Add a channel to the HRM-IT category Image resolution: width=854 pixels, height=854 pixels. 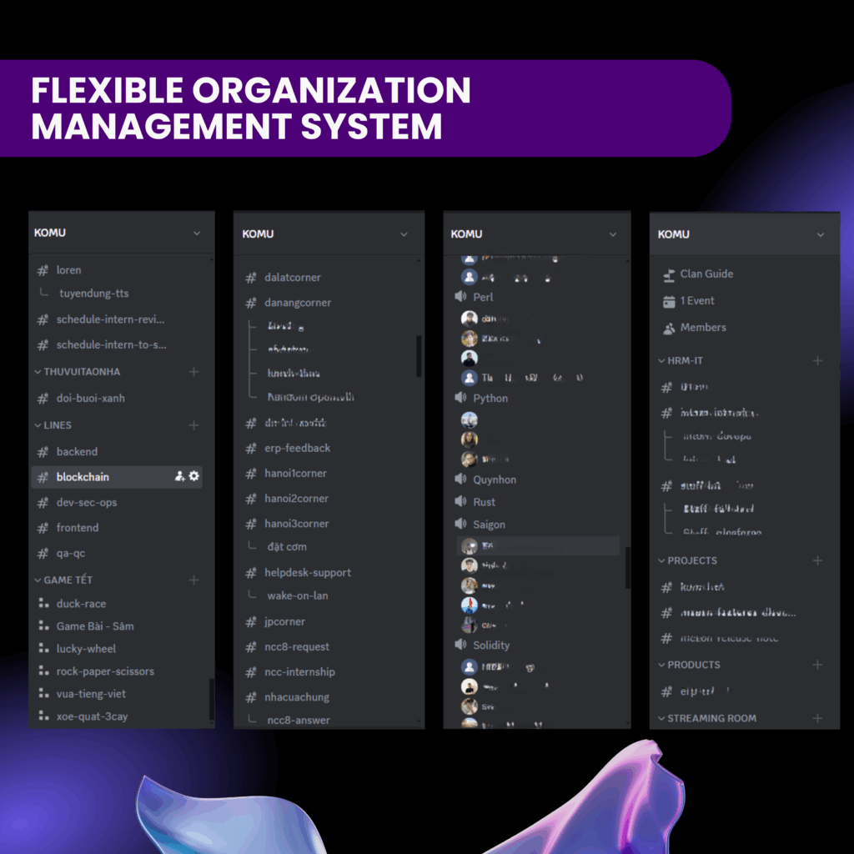(817, 360)
